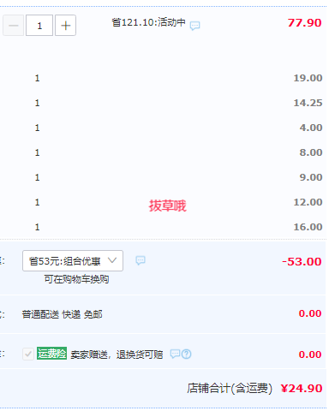Open the question mark help icon

[186, 354]
